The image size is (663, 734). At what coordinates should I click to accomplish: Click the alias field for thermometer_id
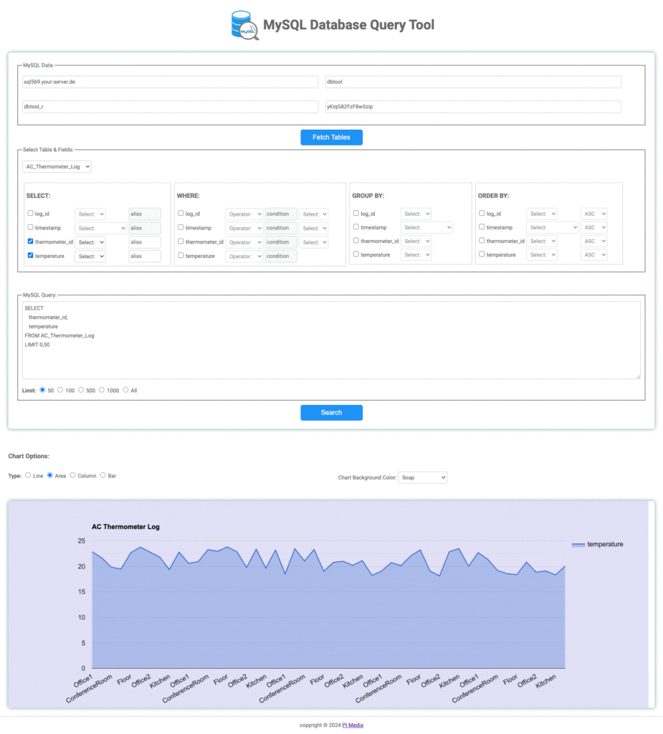pyautogui.click(x=145, y=242)
